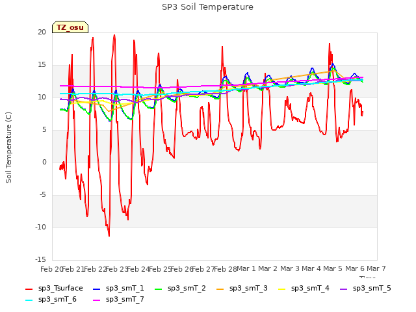
Task: Click the cyan sp3_smT_6 legend swatch
Action: pyautogui.click(x=29, y=300)
